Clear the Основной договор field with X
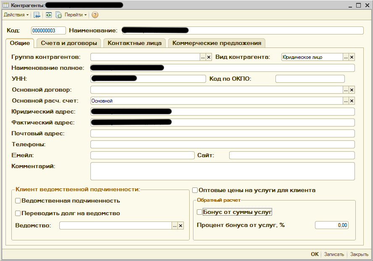This screenshot has width=373, height=261. 352,90
